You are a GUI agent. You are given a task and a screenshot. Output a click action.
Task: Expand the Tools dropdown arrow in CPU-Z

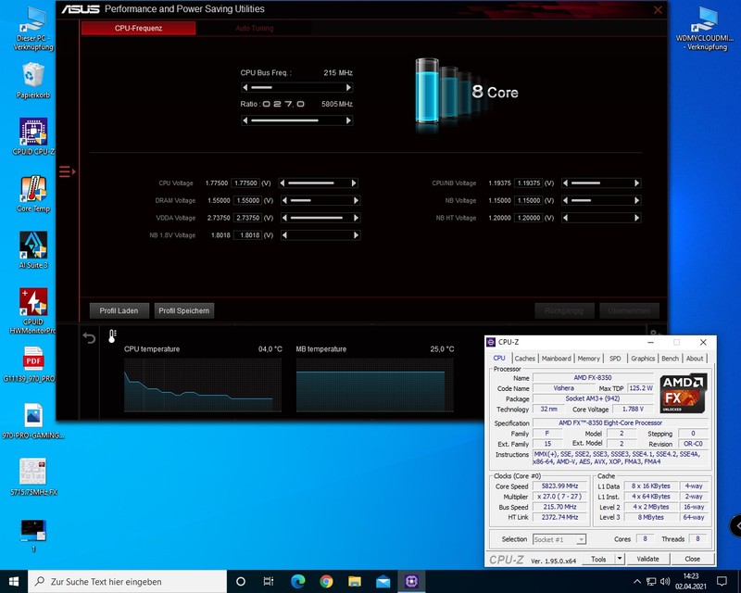point(620,559)
